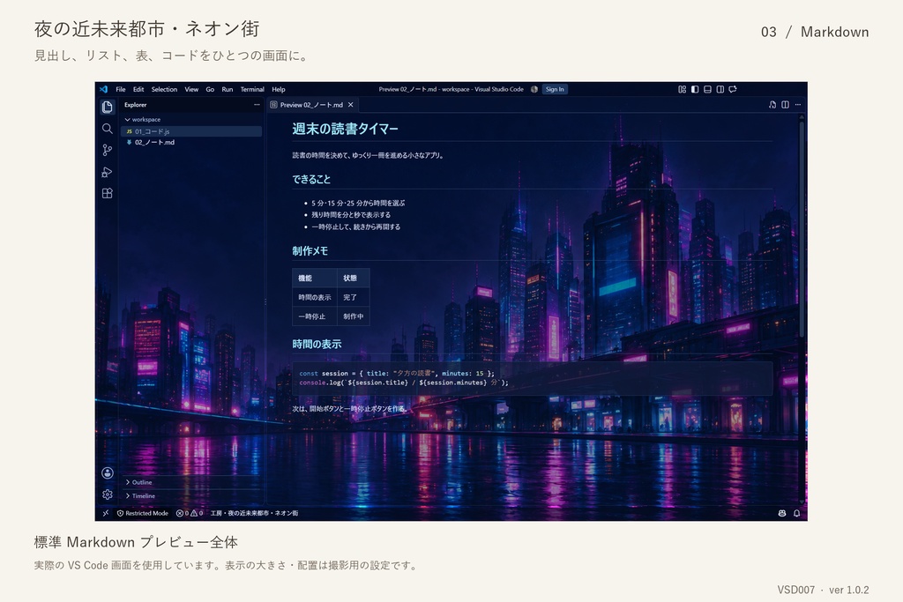903x602 pixels.
Task: Open the Help menu
Action: 279,89
